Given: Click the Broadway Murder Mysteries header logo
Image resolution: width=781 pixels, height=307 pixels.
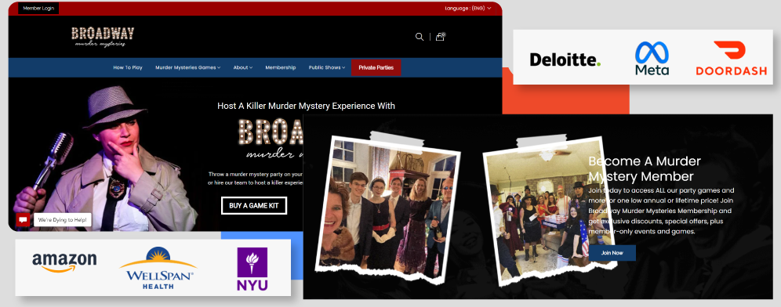Looking at the screenshot, I should [x=103, y=37].
